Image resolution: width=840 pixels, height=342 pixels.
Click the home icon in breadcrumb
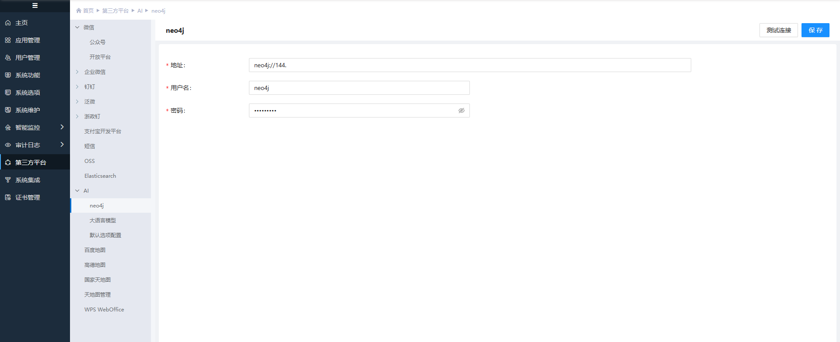pos(79,10)
